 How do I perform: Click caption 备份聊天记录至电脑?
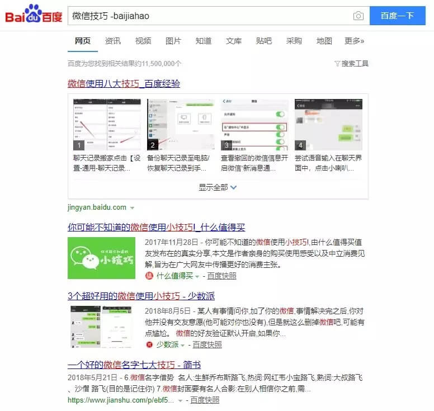coord(178,163)
